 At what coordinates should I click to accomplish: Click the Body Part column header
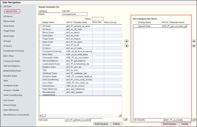click(x=97, y=22)
